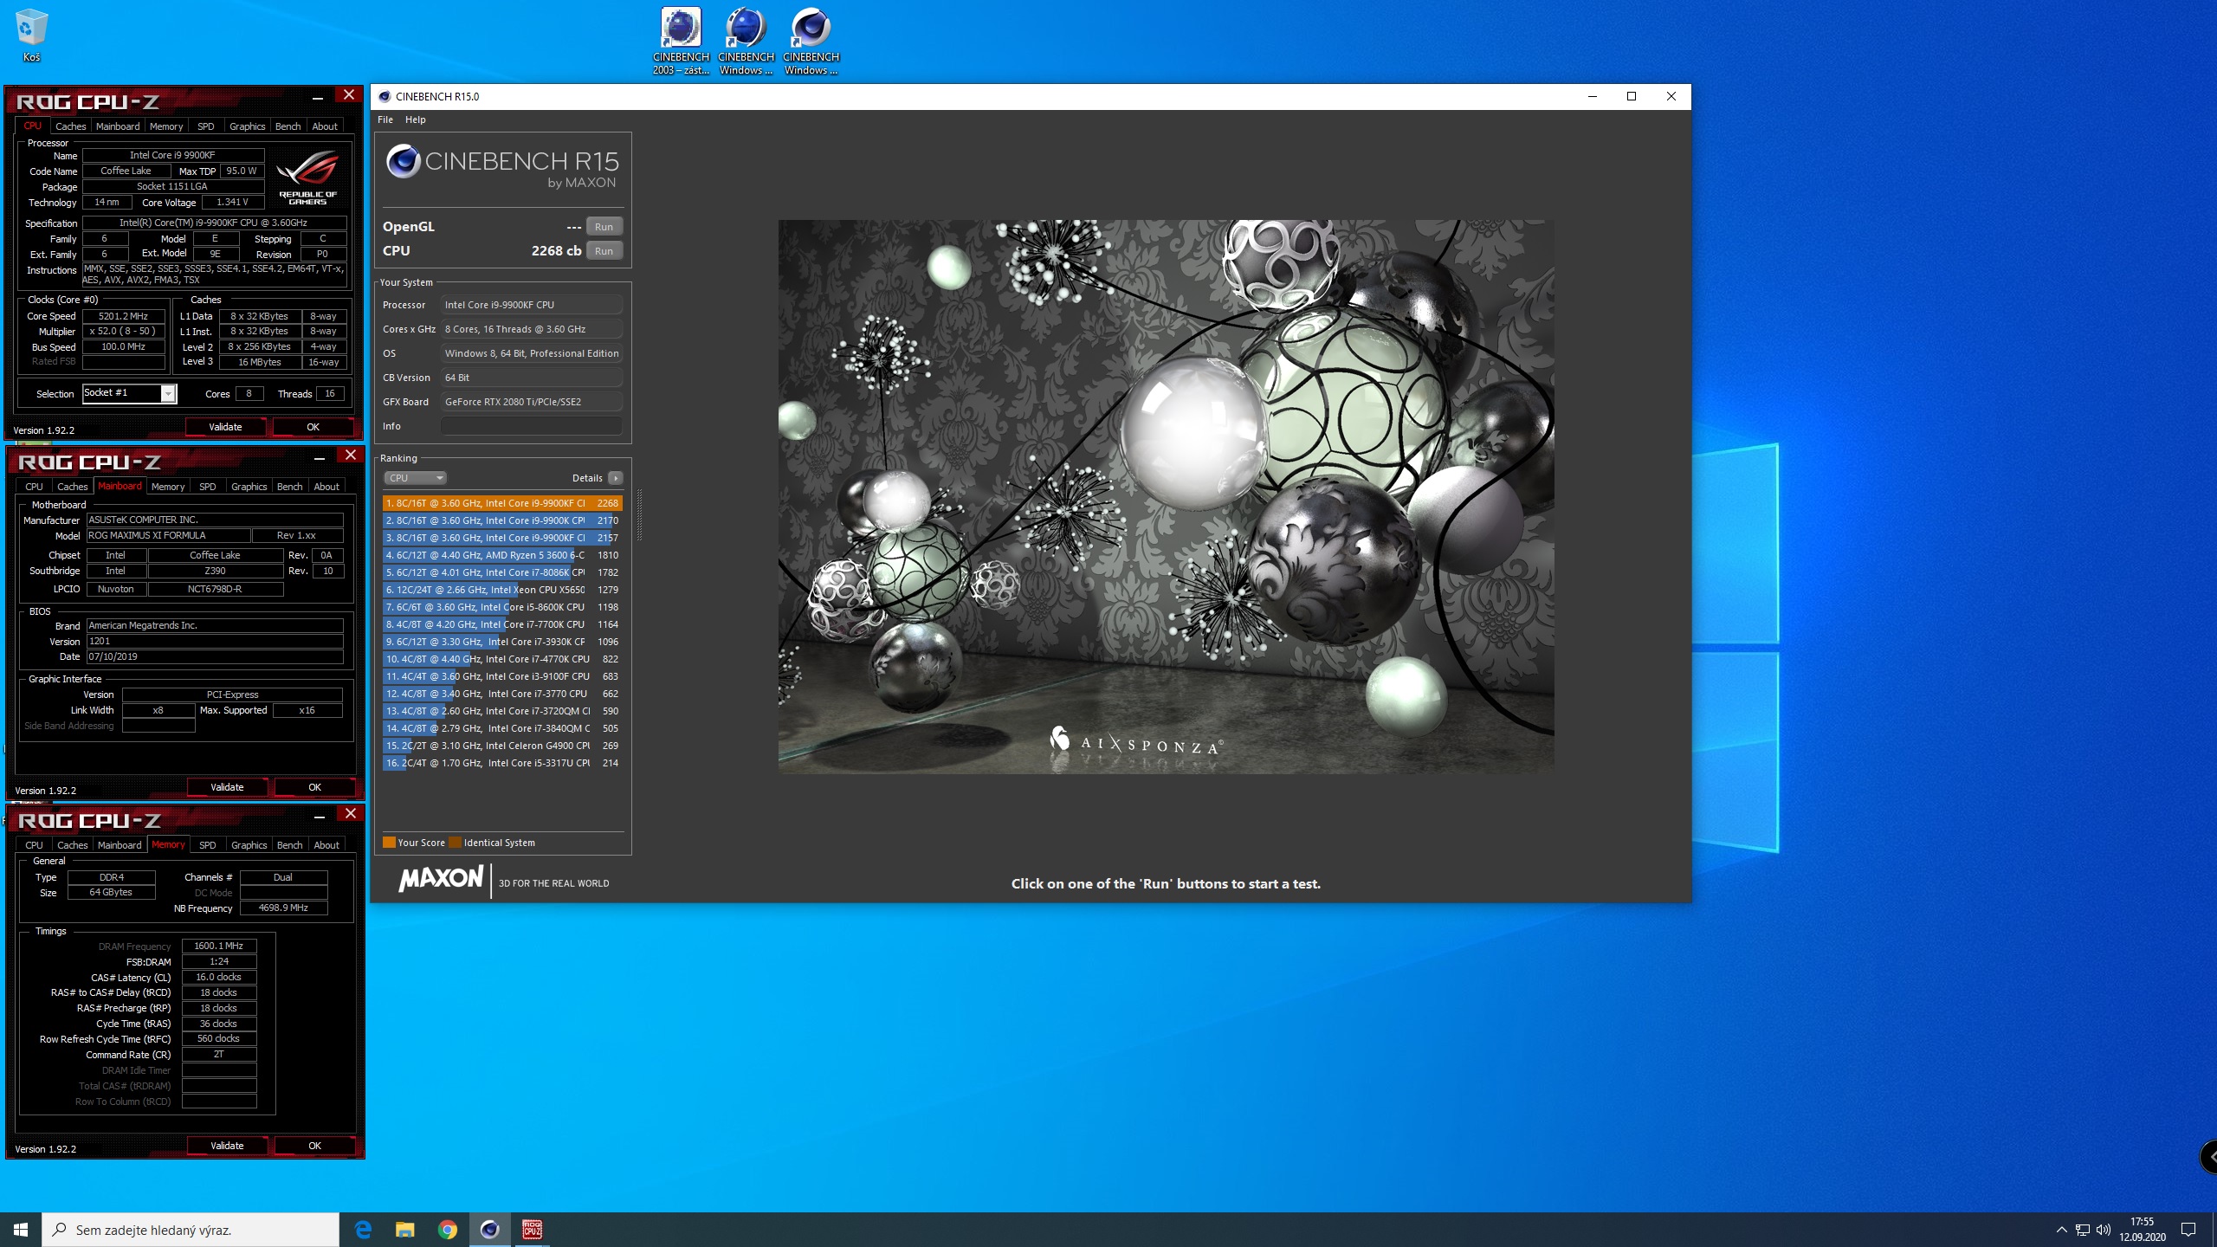Click OK in the top CPU-Z window
Screen dimensions: 2217x1247
(x=313, y=427)
